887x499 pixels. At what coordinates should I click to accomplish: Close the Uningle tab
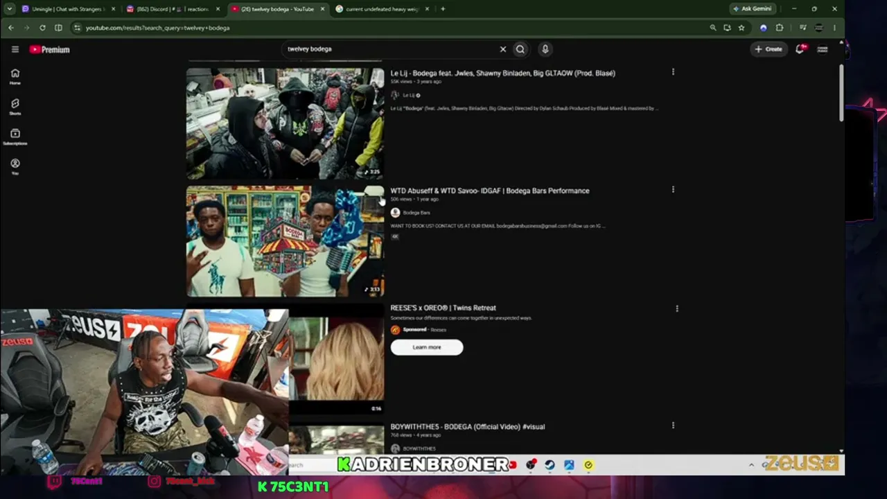[112, 9]
